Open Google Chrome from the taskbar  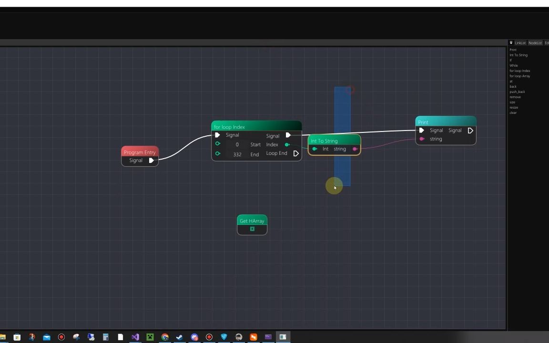[165, 337]
